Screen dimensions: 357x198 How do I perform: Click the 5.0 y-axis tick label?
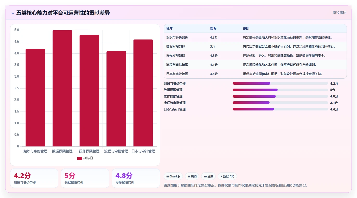[x=17, y=30]
